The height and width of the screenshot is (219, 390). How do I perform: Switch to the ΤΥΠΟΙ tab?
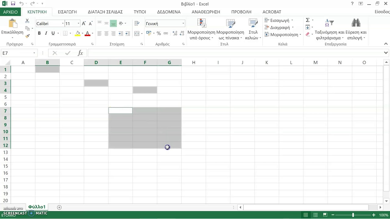[140, 12]
